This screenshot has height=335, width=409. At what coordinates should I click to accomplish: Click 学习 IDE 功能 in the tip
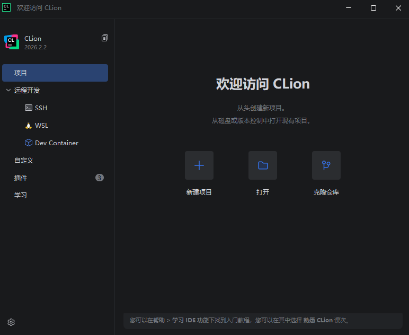pos(190,320)
